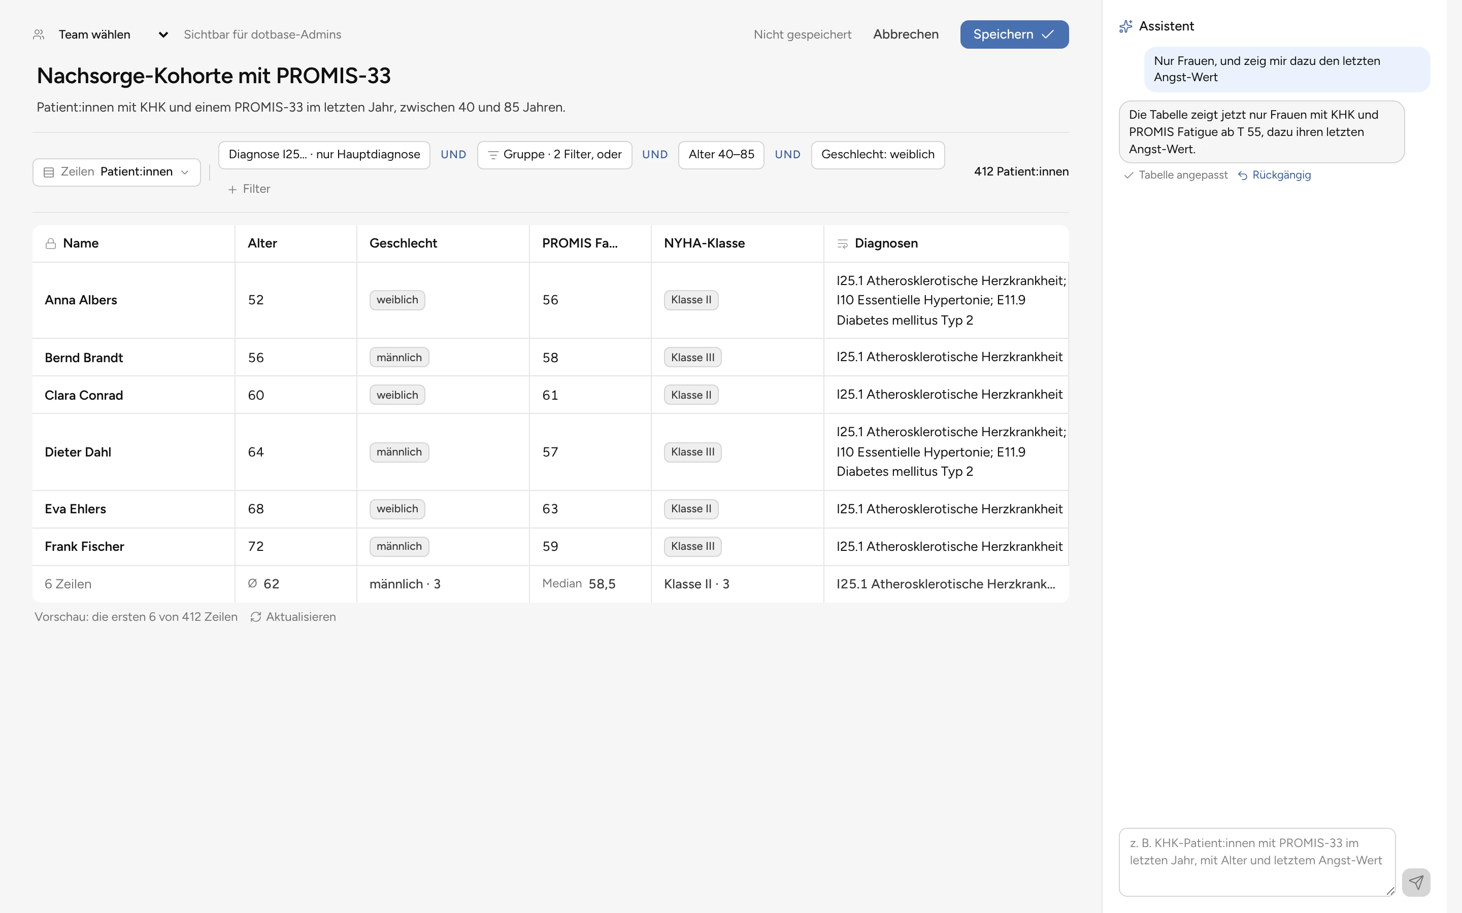Image resolution: width=1462 pixels, height=913 pixels.
Task: Click Klasse II badge for Clara Conrad
Action: 691,395
